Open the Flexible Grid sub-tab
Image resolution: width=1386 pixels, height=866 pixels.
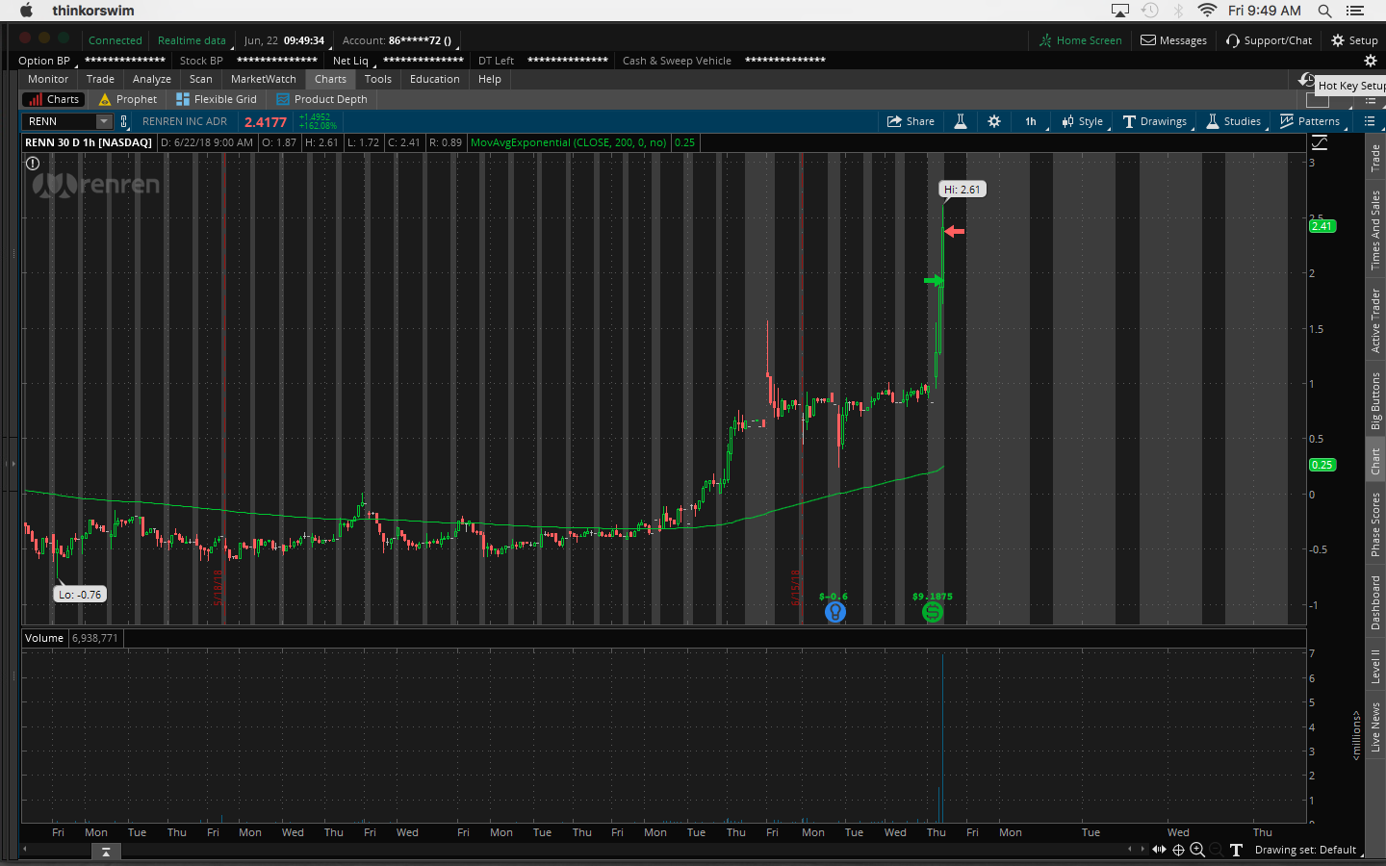pos(217,99)
